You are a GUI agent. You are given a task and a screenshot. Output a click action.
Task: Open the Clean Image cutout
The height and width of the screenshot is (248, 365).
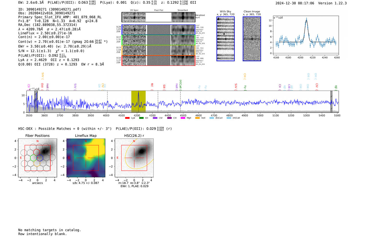252,39
